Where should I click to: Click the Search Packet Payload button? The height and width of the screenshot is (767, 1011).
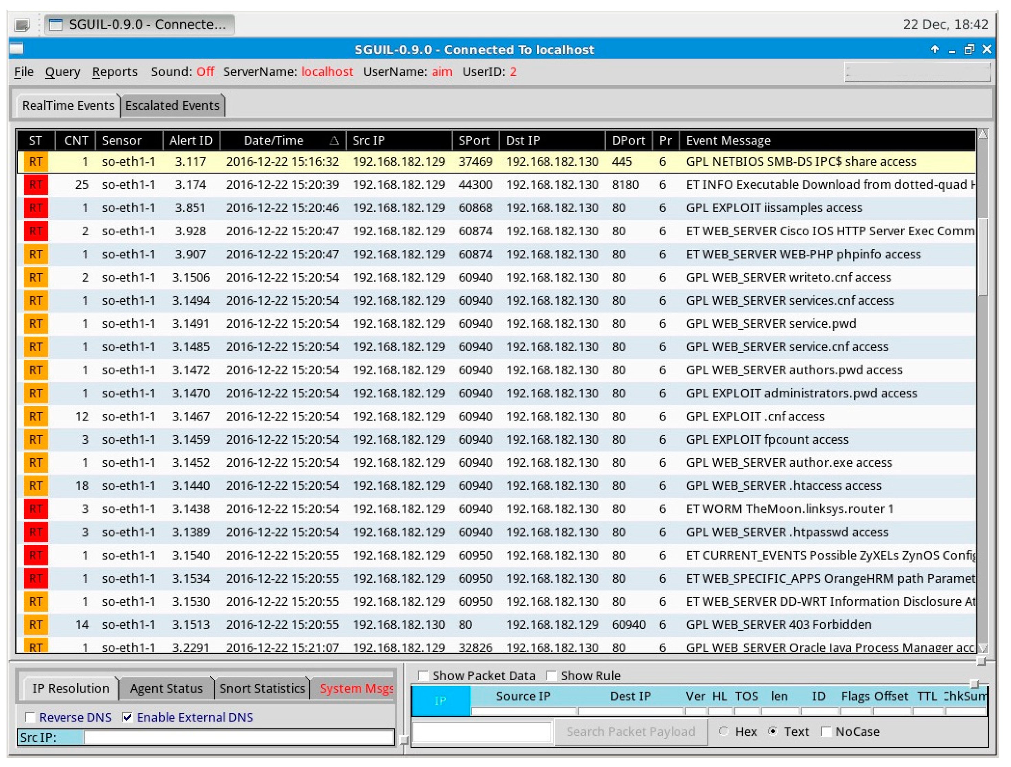[630, 732]
